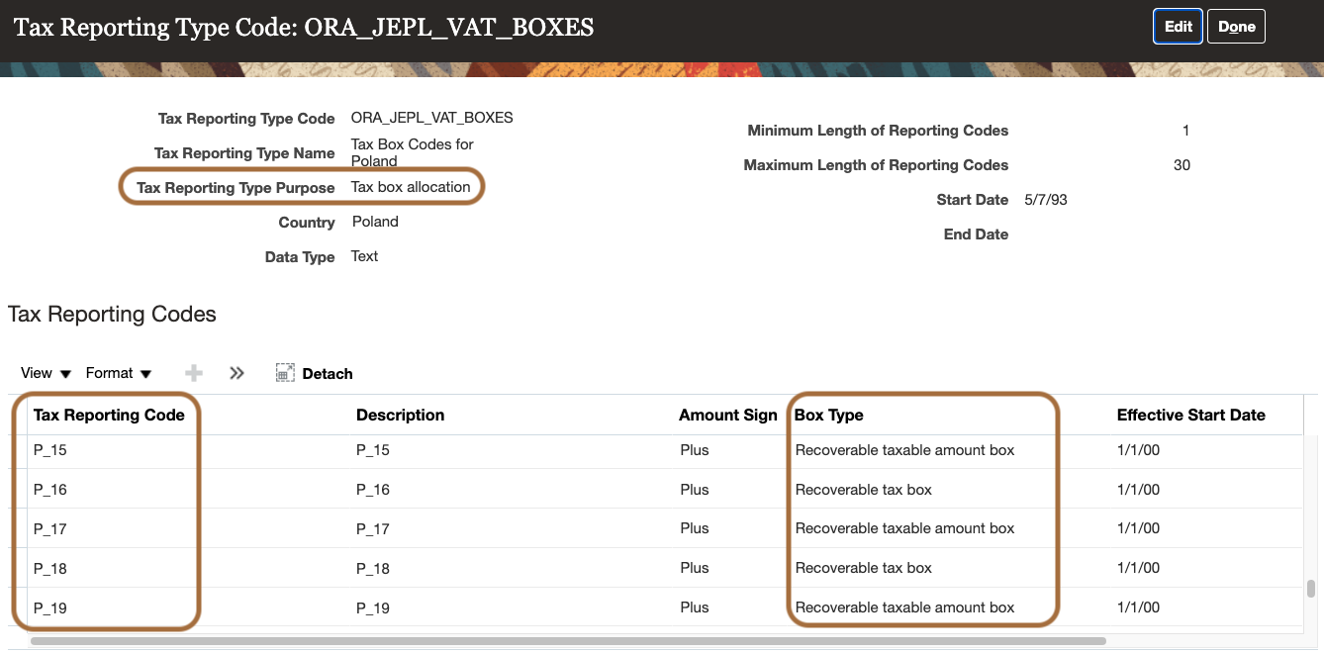Image resolution: width=1324 pixels, height=653 pixels.
Task: Click the Tax Reporting Code column header
Action: click(x=109, y=415)
